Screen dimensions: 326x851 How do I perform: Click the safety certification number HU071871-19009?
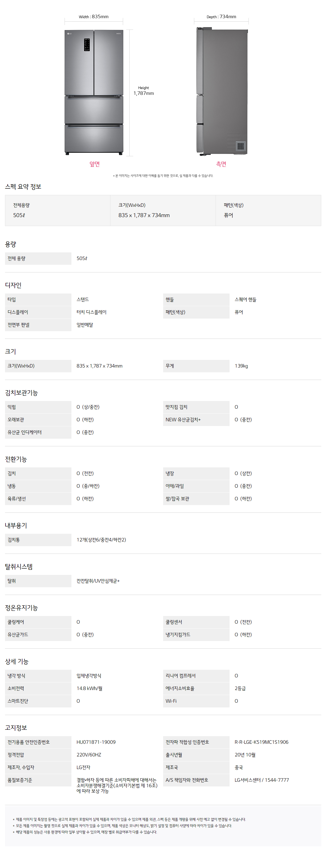pos(96,742)
